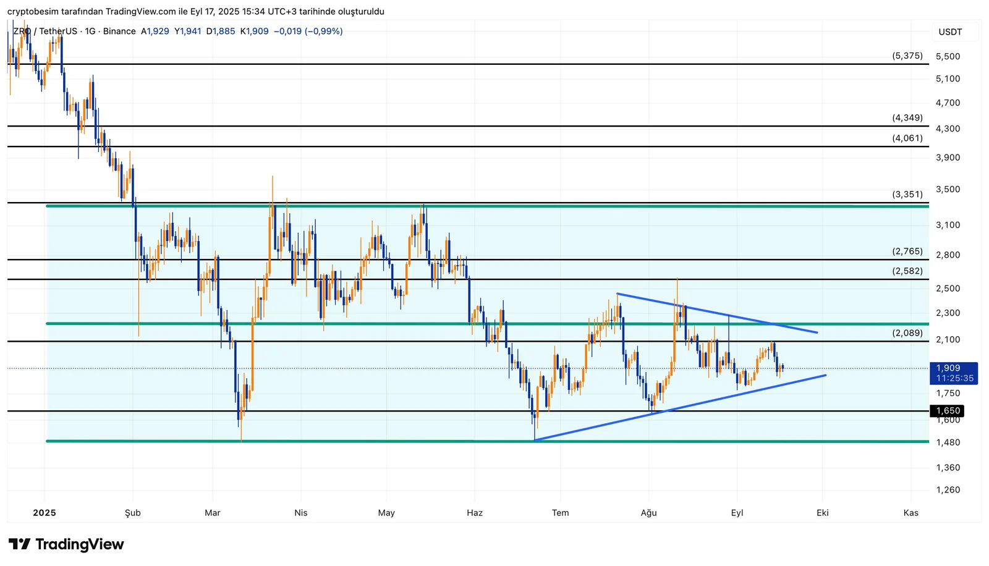Click the ZRO / TetherUS symbol title
This screenshot has width=989, height=566.
tap(46, 32)
